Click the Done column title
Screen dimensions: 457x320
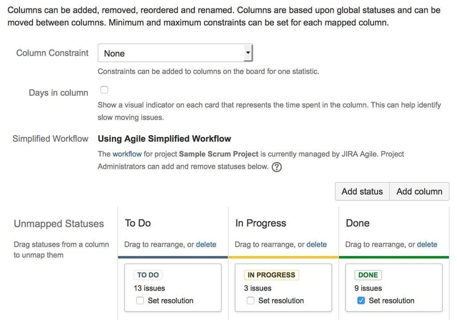click(x=358, y=223)
